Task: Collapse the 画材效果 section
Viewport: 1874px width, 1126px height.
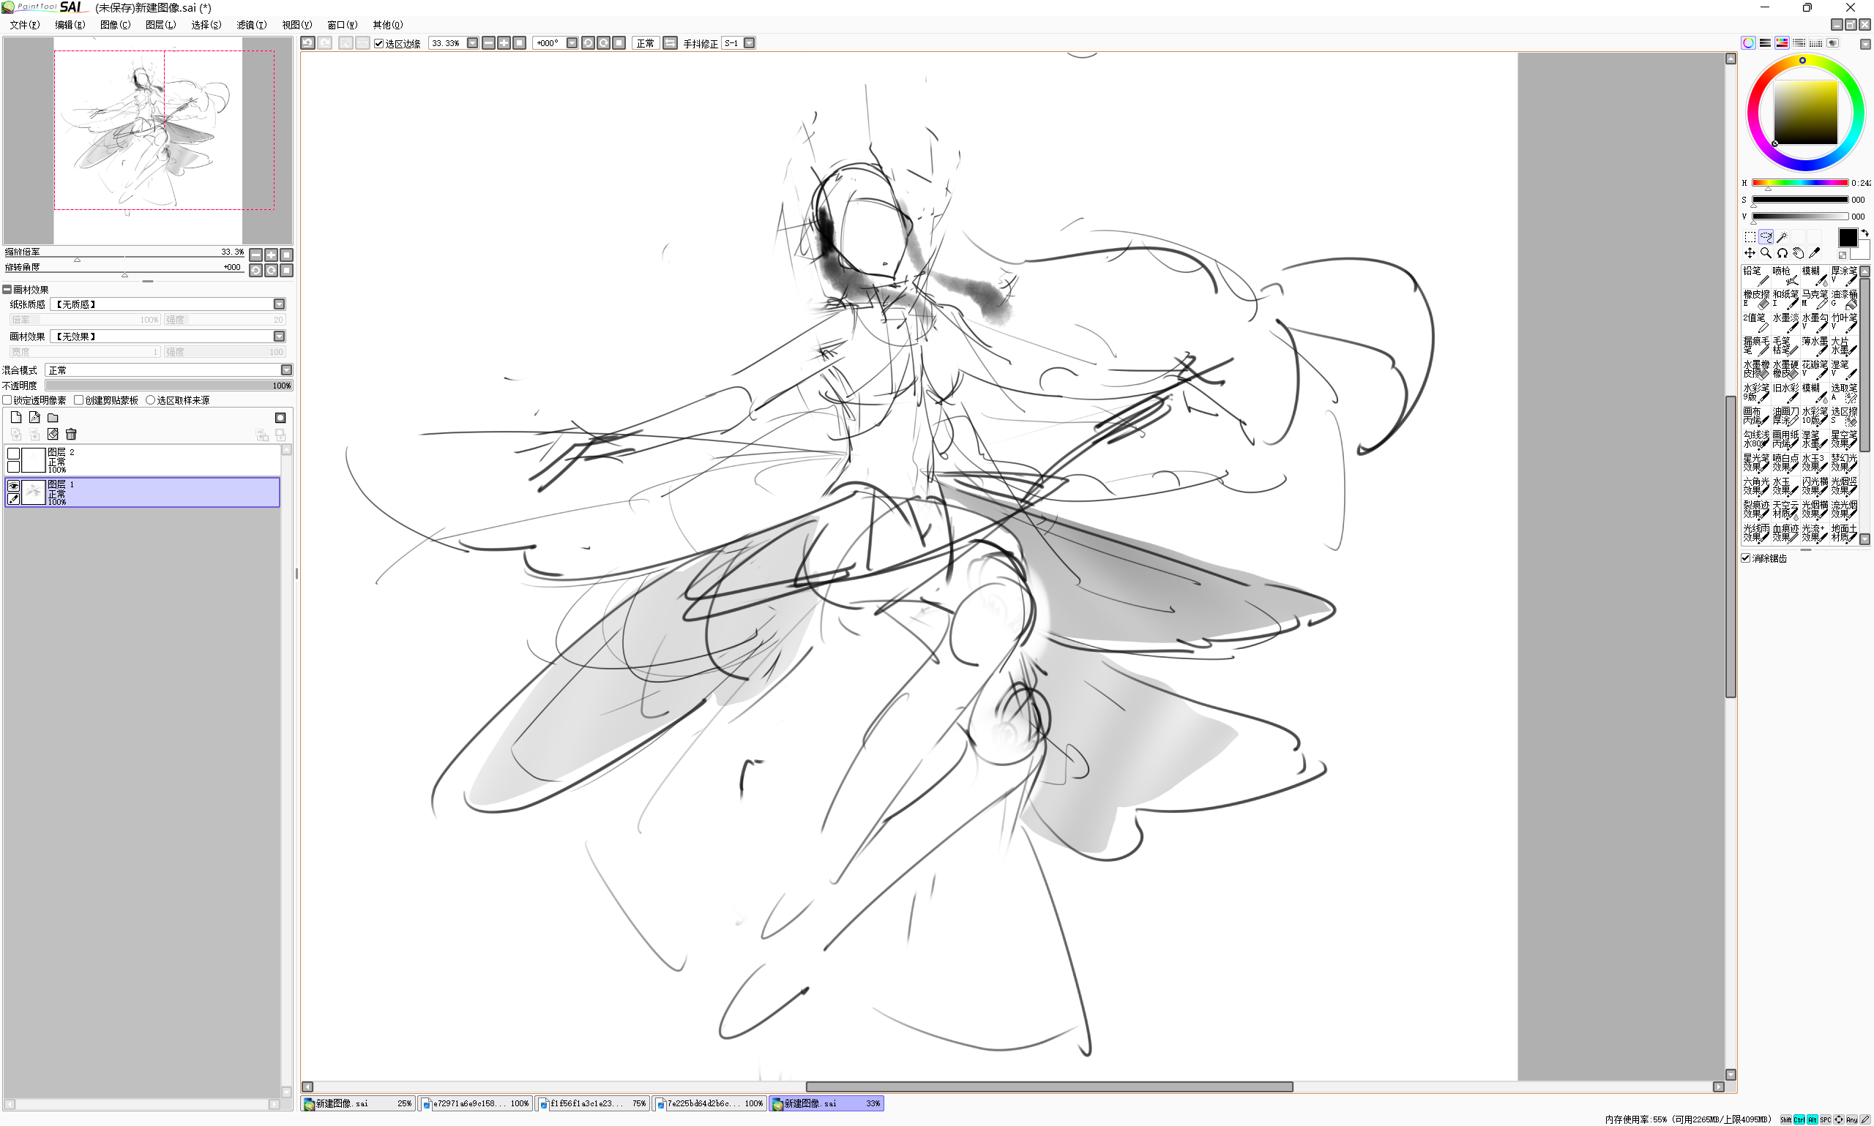Action: point(7,289)
